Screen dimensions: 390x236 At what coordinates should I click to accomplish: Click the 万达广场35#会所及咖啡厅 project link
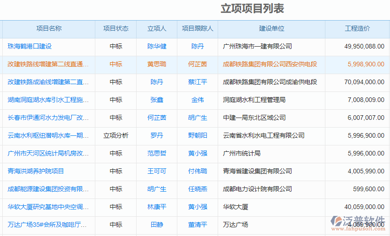(x=48, y=225)
